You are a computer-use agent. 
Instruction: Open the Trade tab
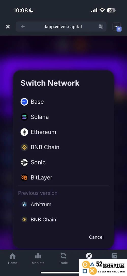63,259
